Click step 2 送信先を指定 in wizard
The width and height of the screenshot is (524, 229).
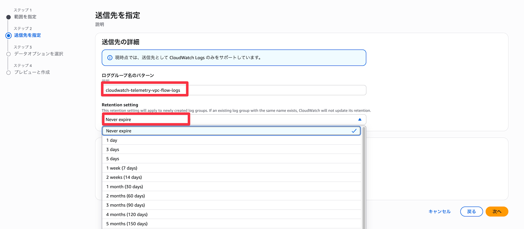pos(28,35)
